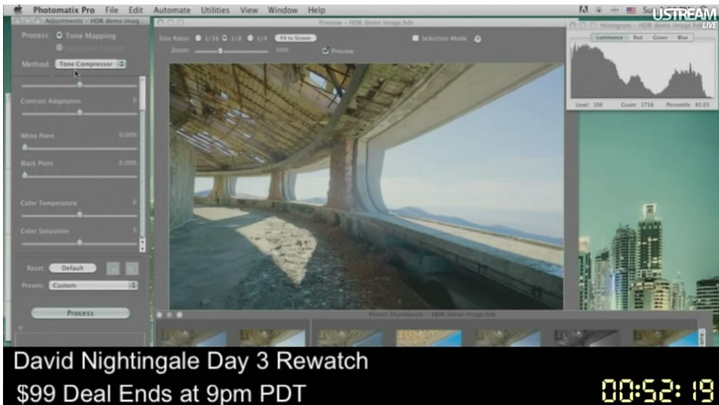This screenshot has width=719, height=405.
Task: Open the Window menu
Action: [282, 10]
